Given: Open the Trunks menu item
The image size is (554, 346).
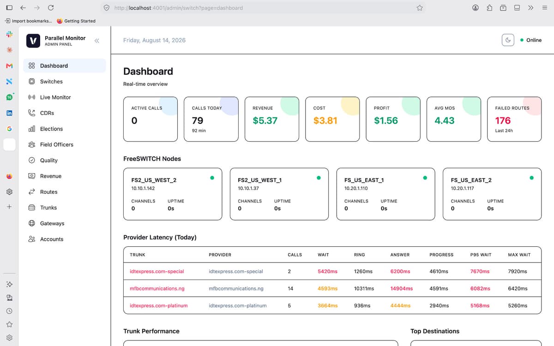Looking at the screenshot, I should [x=65, y=208].
